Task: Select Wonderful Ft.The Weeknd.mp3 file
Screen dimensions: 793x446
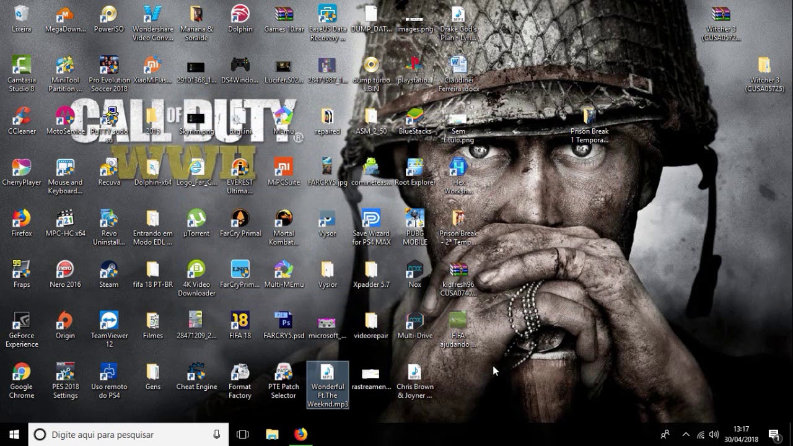Action: pos(327,385)
